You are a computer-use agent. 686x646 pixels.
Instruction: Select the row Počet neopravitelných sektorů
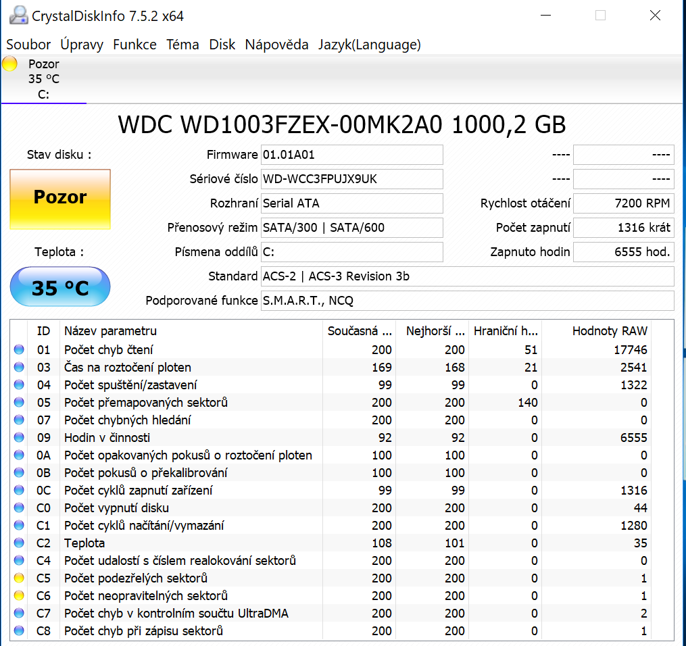point(330,595)
